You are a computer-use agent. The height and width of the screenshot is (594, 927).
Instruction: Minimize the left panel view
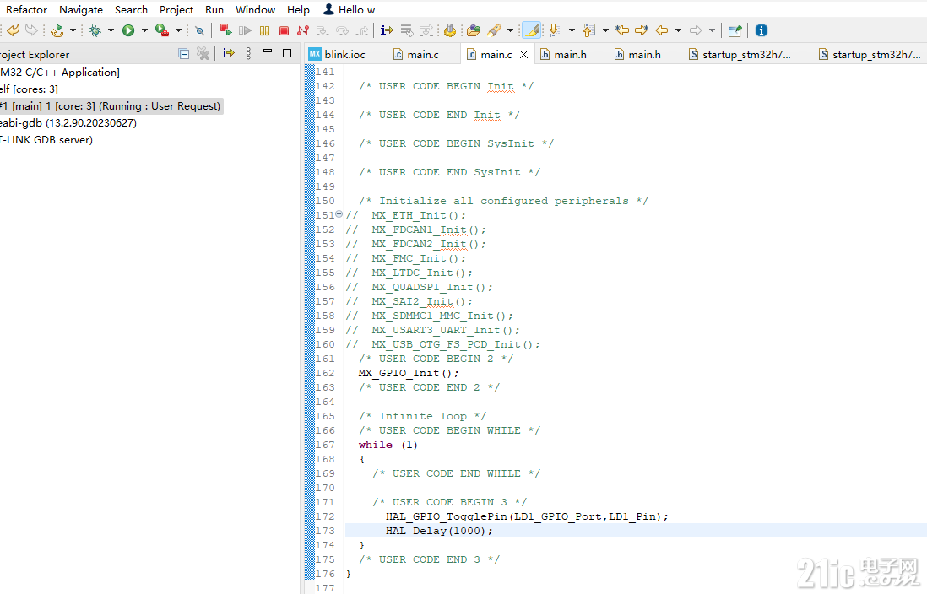click(268, 51)
